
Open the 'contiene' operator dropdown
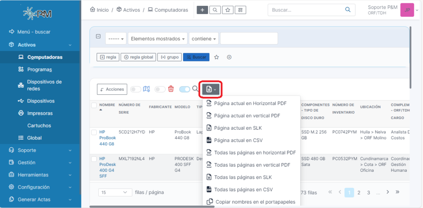click(x=204, y=39)
